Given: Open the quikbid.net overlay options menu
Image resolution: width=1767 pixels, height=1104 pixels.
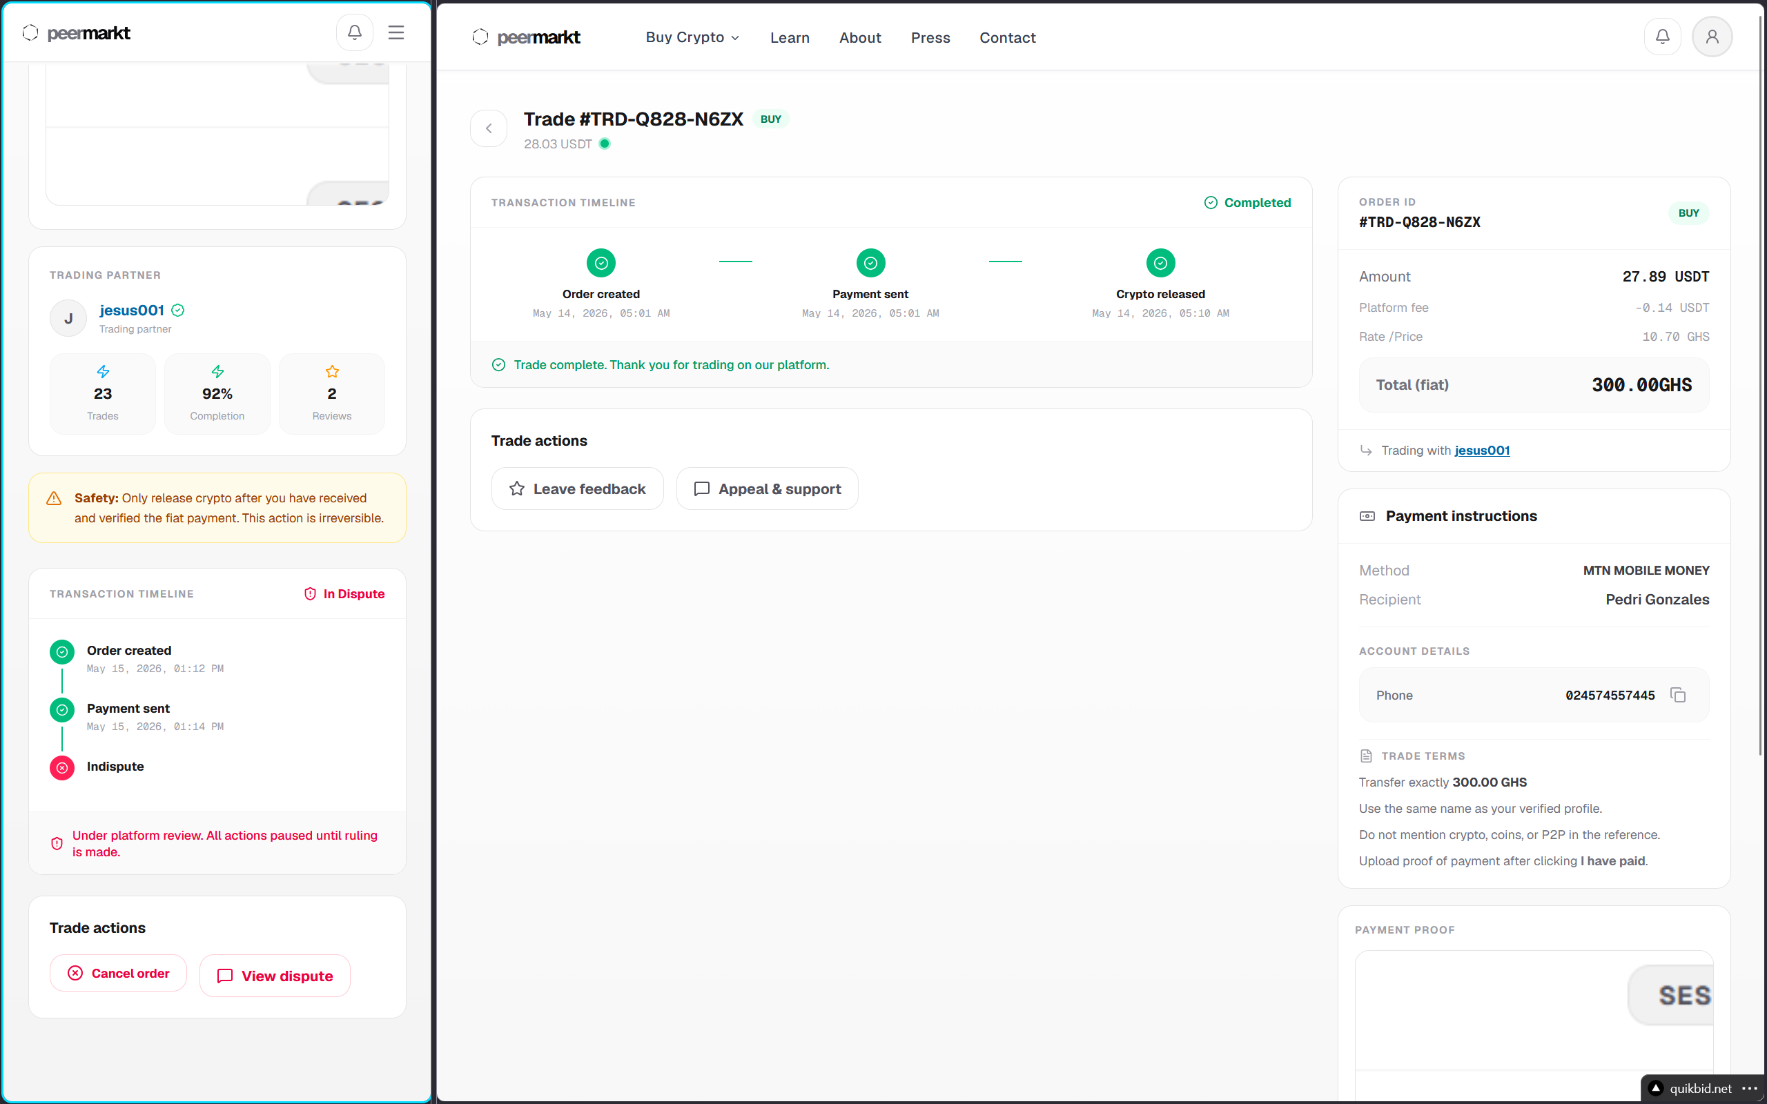Looking at the screenshot, I should [x=1750, y=1088].
